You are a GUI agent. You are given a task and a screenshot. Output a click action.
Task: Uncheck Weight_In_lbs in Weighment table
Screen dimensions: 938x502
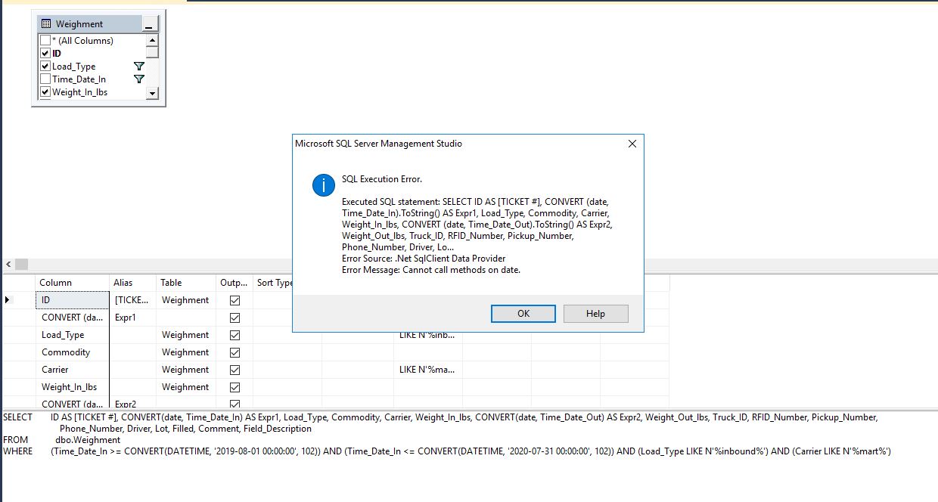coord(45,92)
